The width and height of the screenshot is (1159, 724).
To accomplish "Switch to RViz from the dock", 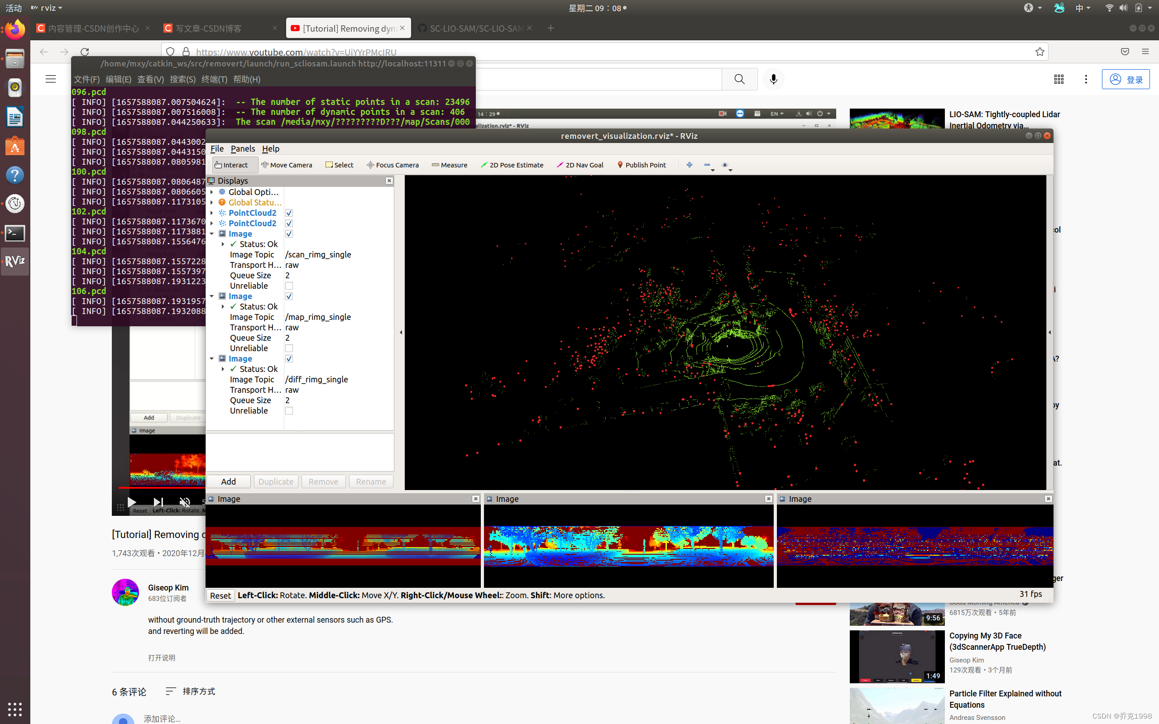I will coord(15,262).
